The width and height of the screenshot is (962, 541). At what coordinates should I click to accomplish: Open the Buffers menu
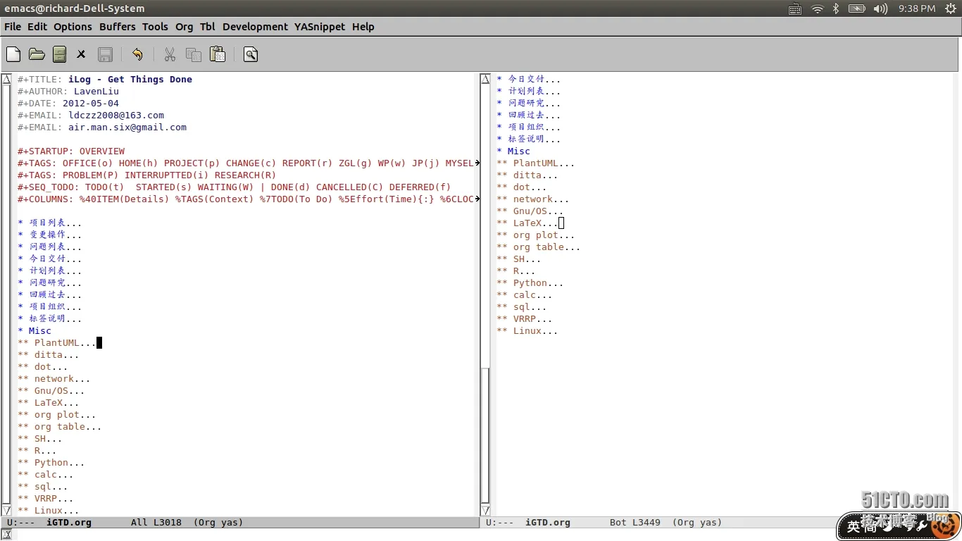point(118,27)
